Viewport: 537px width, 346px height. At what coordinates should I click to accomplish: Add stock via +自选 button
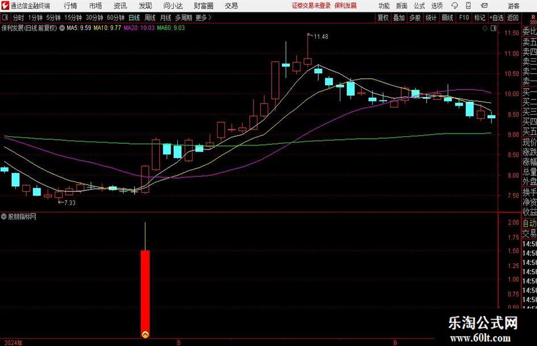coord(496,18)
